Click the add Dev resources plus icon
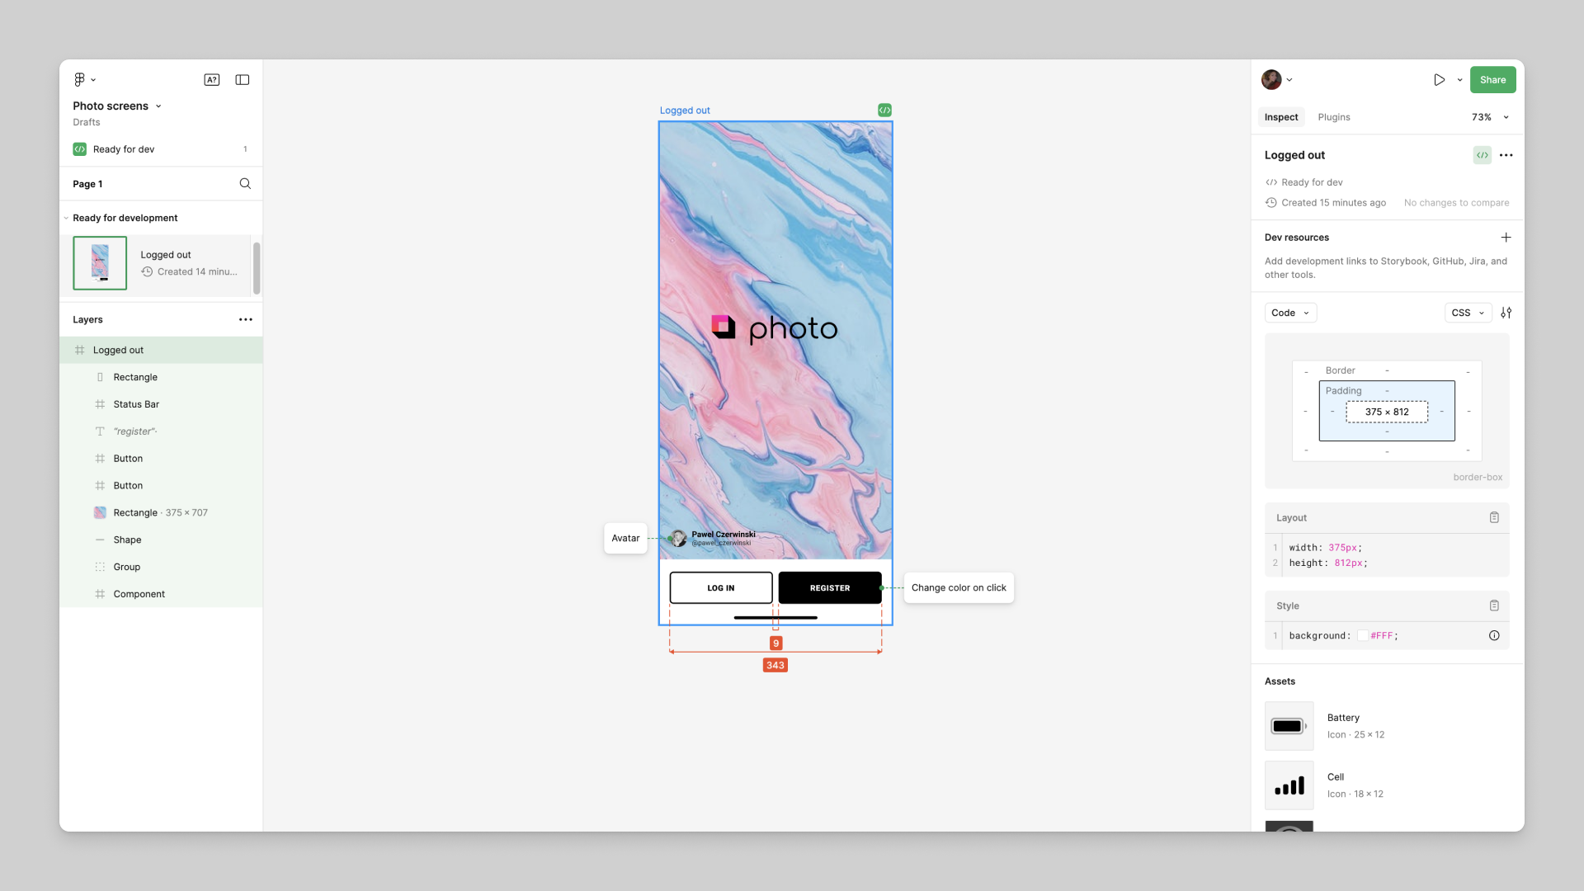The height and width of the screenshot is (891, 1584). (x=1506, y=237)
